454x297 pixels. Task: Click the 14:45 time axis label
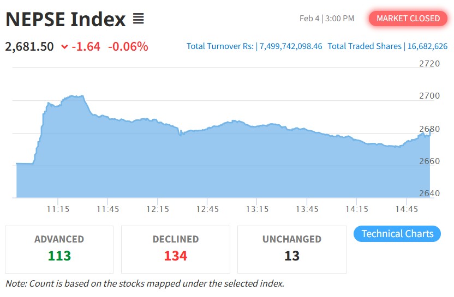tap(407, 209)
